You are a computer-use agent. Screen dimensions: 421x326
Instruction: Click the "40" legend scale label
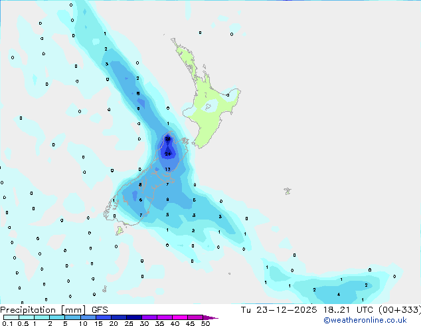pos(175,323)
